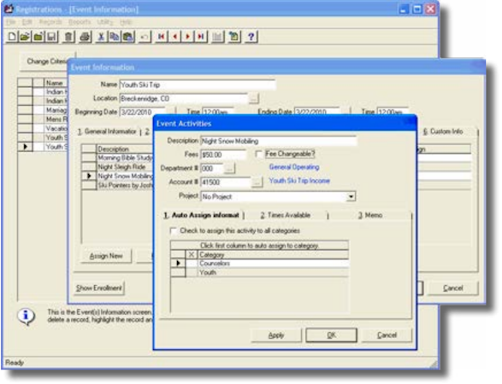
Task: Click the Print toolbar icon
Action: (86, 37)
